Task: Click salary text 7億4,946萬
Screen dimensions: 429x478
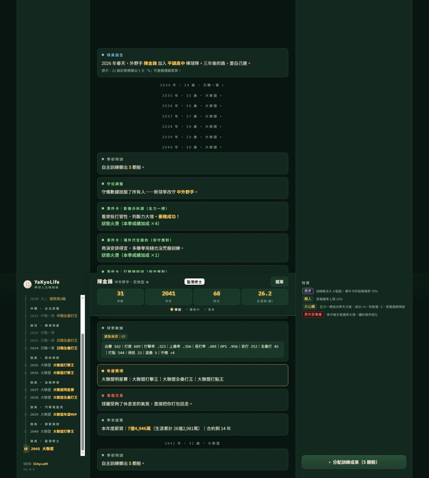Action: 139,428
